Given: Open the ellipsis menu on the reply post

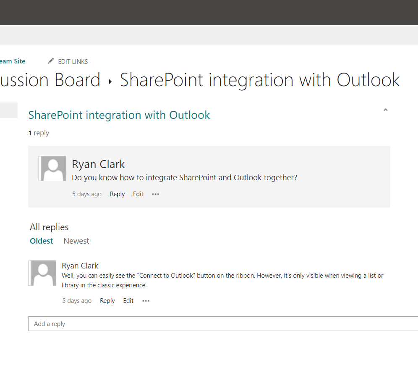Looking at the screenshot, I should coord(146,301).
